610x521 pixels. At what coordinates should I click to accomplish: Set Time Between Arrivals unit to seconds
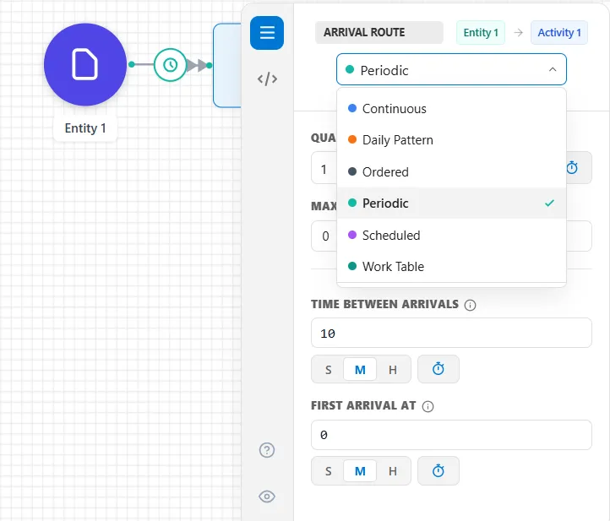tap(329, 369)
